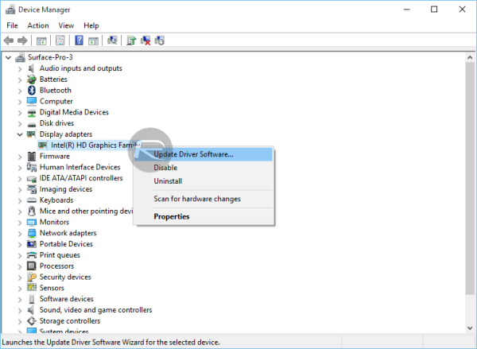Select the Digital Media Devices row
This screenshot has height=349, width=477.
point(74,112)
